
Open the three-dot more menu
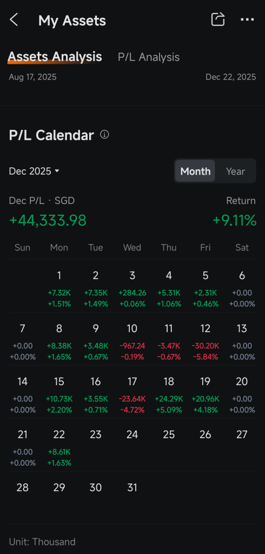point(247,20)
